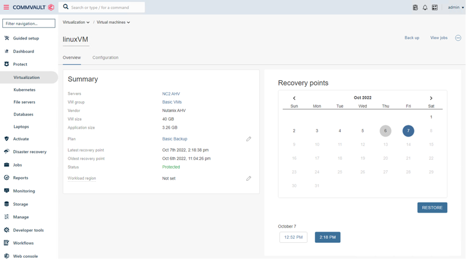Edit the Workload region with the pencil icon
Image resolution: width=468 pixels, height=261 pixels.
click(248, 178)
